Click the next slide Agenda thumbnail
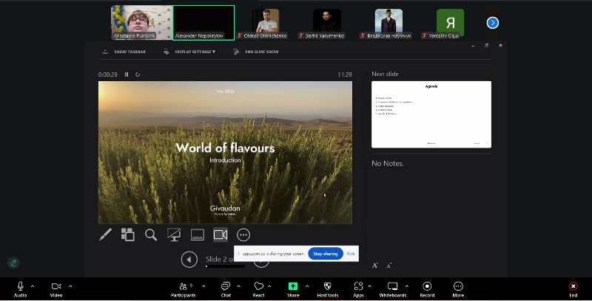Viewport: 592px width, 301px height. pyautogui.click(x=431, y=114)
